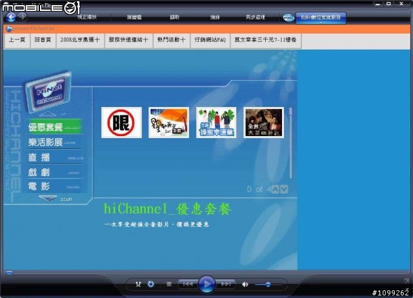This screenshot has height=298, width=413.
Task: Go to previous page (上一頁)
Action: point(17,40)
